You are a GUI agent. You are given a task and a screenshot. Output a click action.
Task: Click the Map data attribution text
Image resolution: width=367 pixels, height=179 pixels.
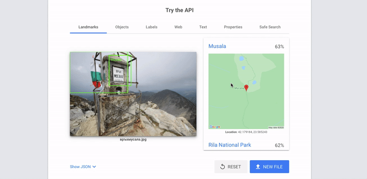click(x=276, y=128)
